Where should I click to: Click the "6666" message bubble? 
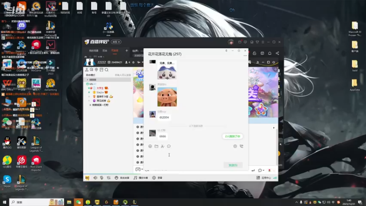pos(163,136)
